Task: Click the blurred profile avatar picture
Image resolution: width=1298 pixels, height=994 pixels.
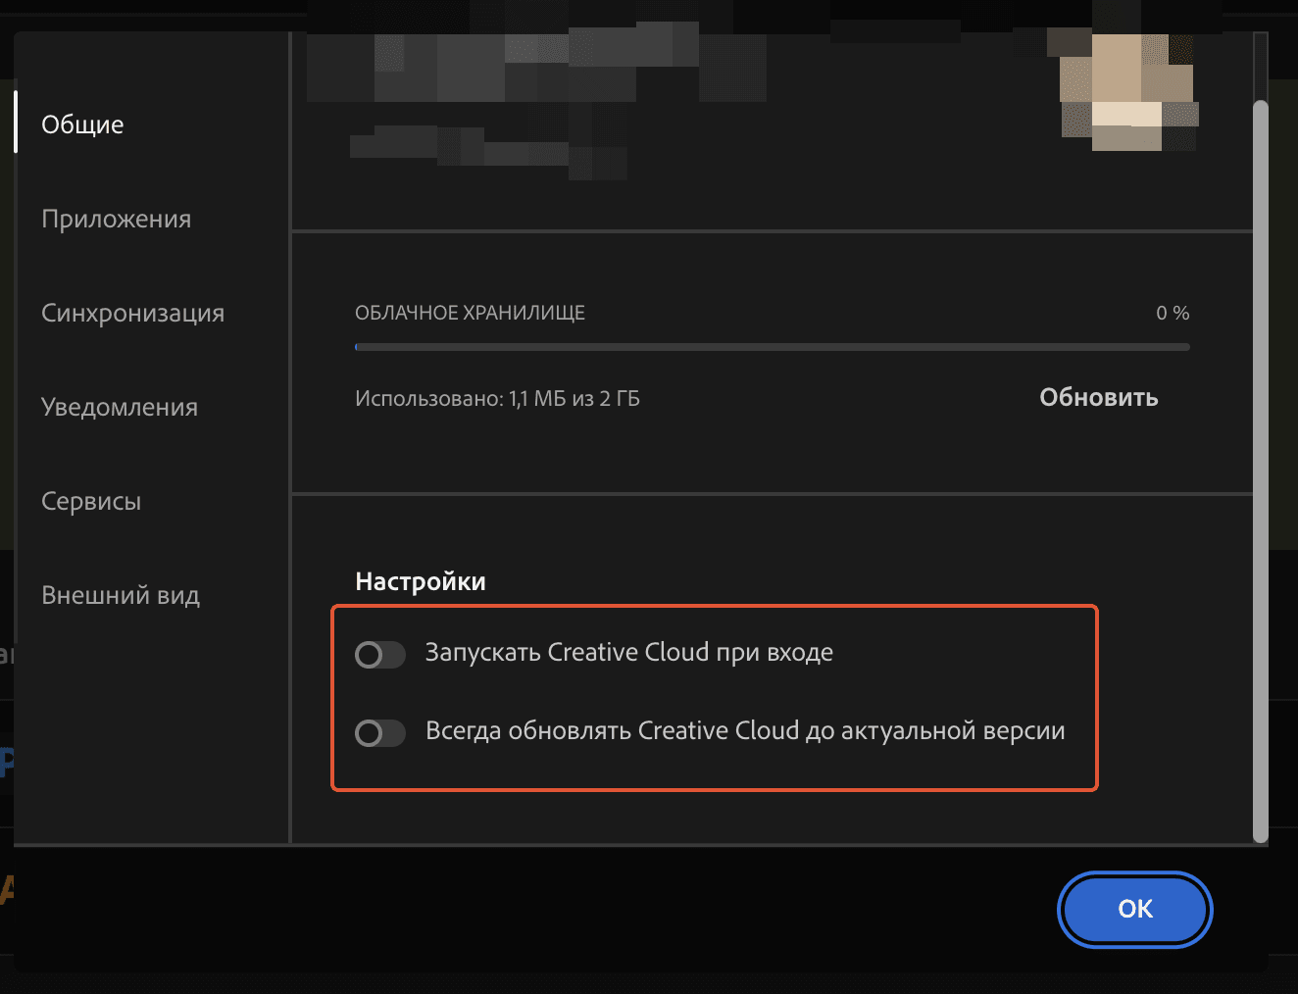Action: click(1129, 93)
